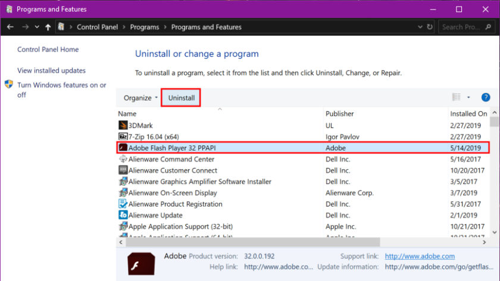Open the www.adobe.com support link

(x=420, y=256)
